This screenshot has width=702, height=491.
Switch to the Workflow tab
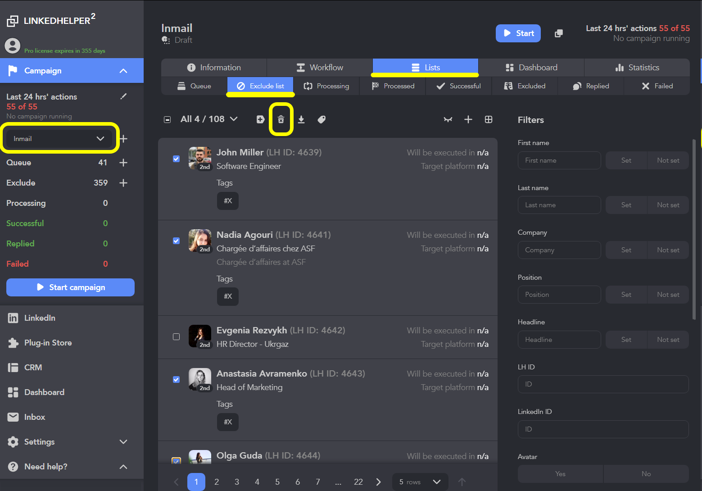pyautogui.click(x=320, y=68)
